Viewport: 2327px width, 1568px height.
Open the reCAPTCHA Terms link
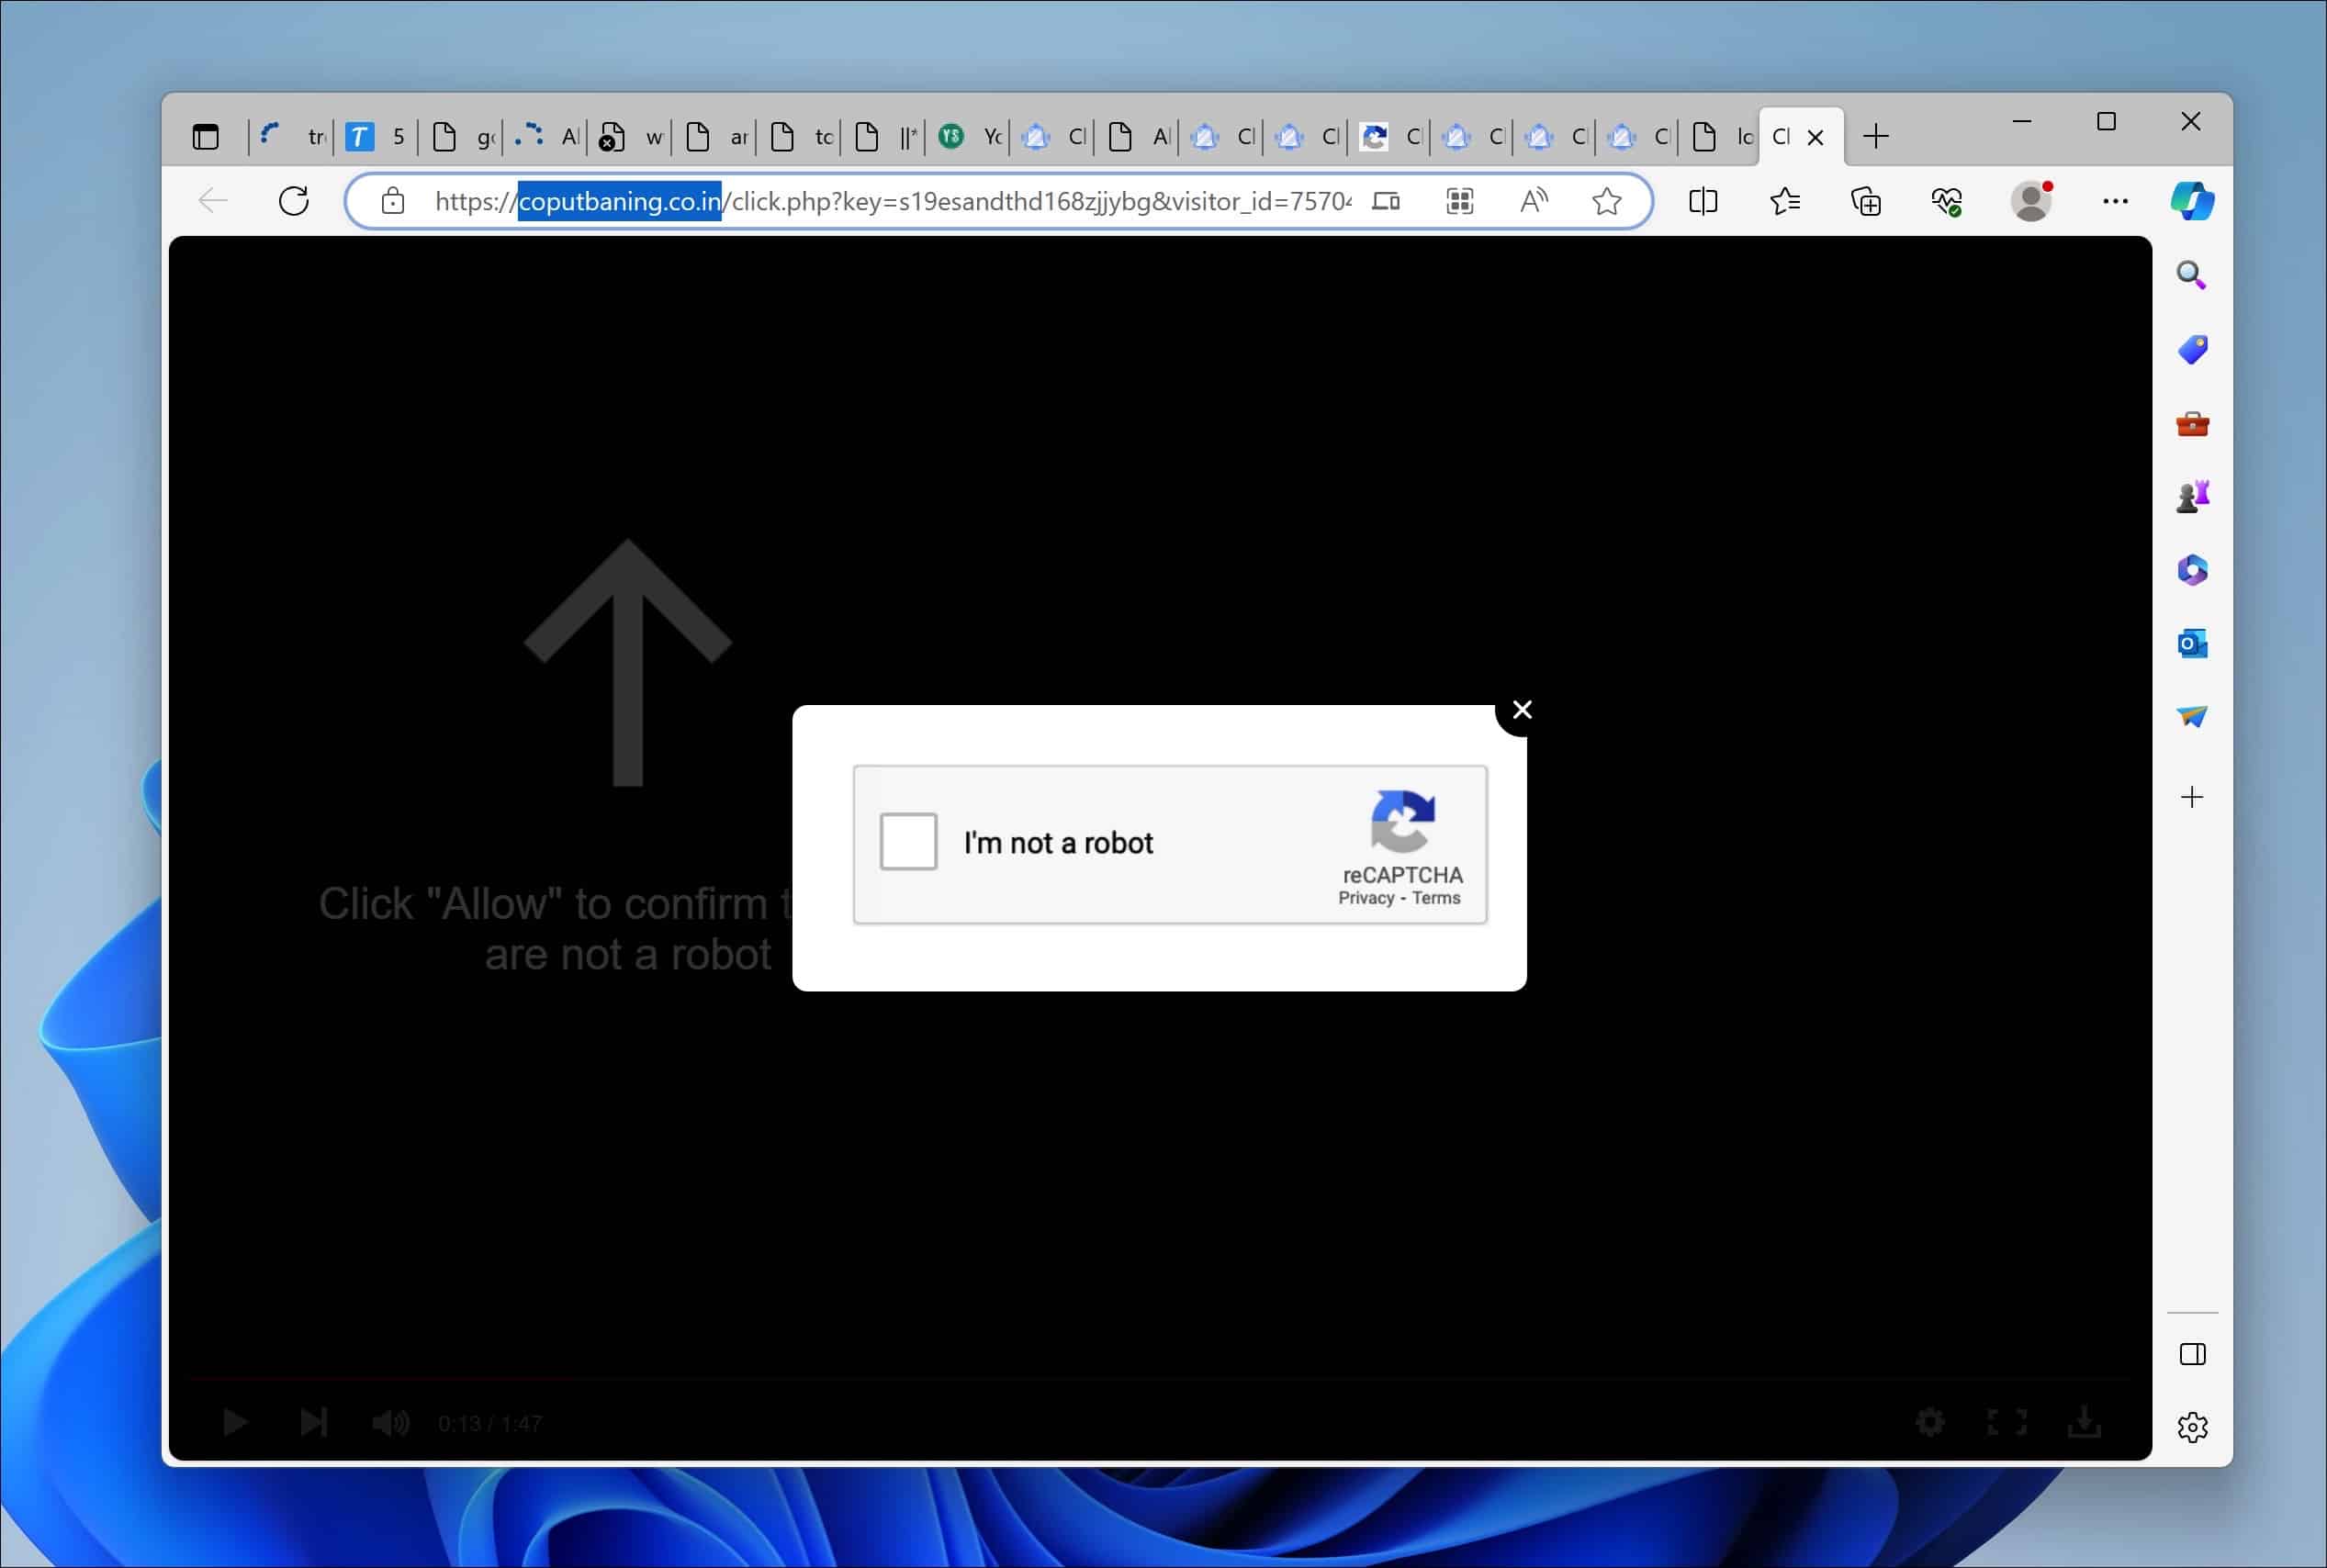tap(1436, 898)
